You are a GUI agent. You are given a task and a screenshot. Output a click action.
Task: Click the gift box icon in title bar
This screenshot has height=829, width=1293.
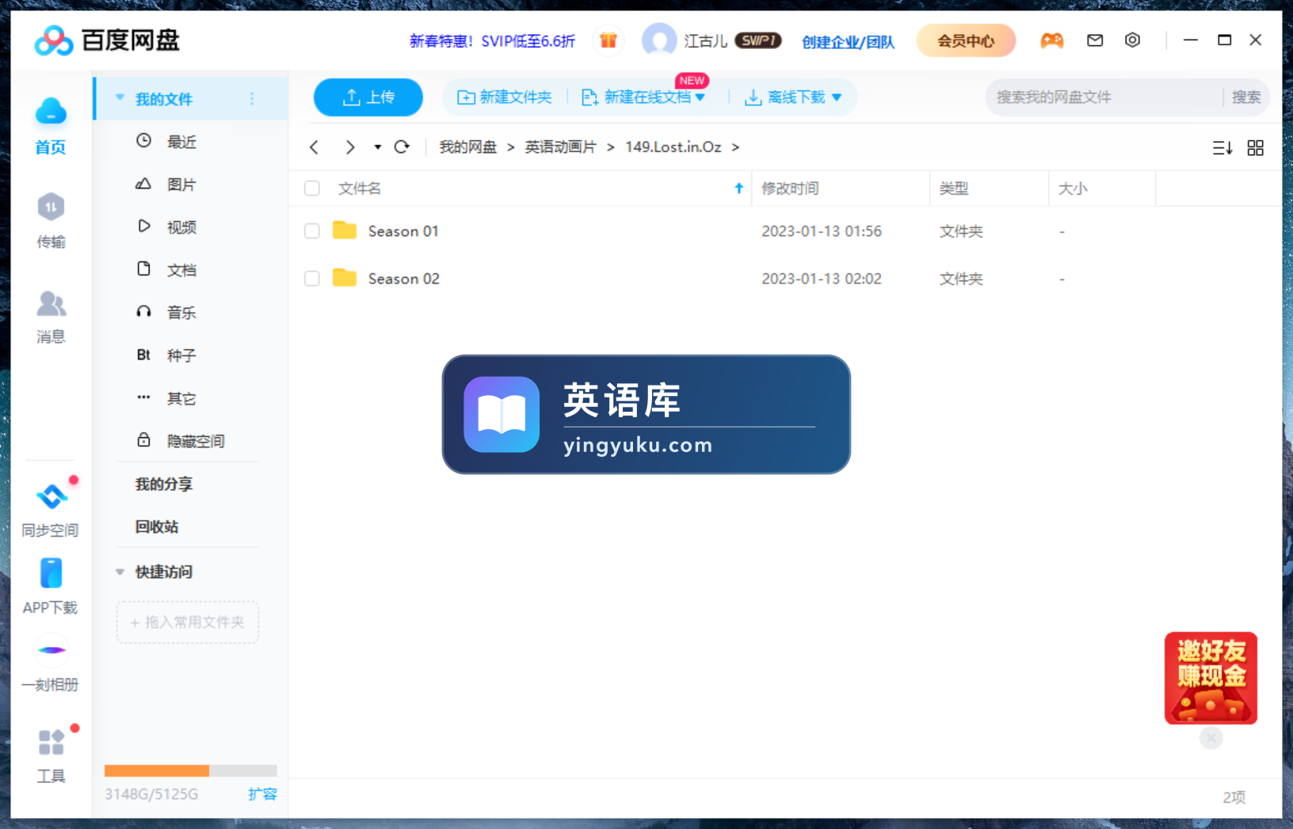point(608,40)
